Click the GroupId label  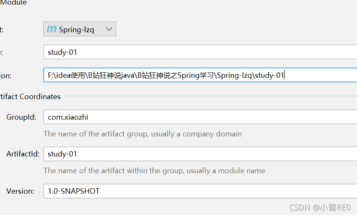(x=21, y=117)
